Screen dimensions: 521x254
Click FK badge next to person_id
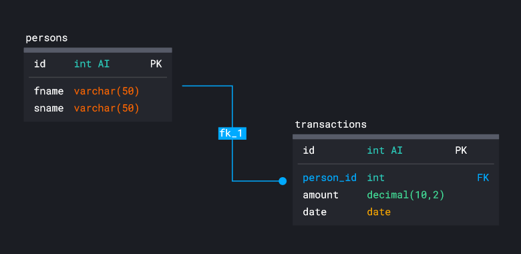coord(483,178)
